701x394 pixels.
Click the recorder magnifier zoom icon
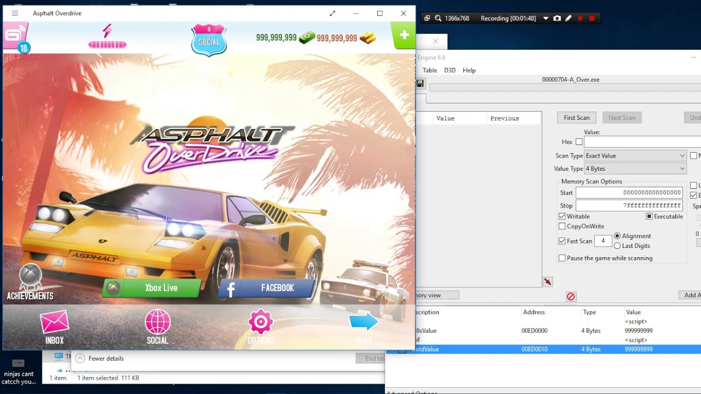click(438, 18)
